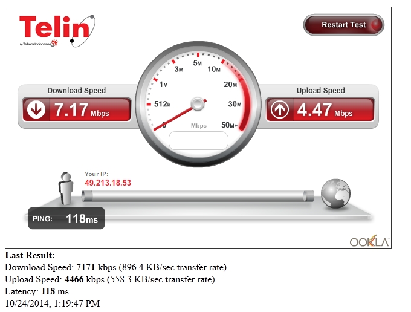Click the Latency 118 ms result line
Viewport: 411px width, 312px height.
tap(37, 291)
